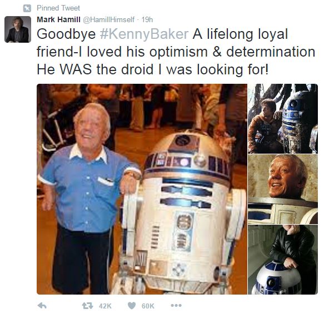View the 60K likes count
Screen dimensions: 324x314
(148, 306)
